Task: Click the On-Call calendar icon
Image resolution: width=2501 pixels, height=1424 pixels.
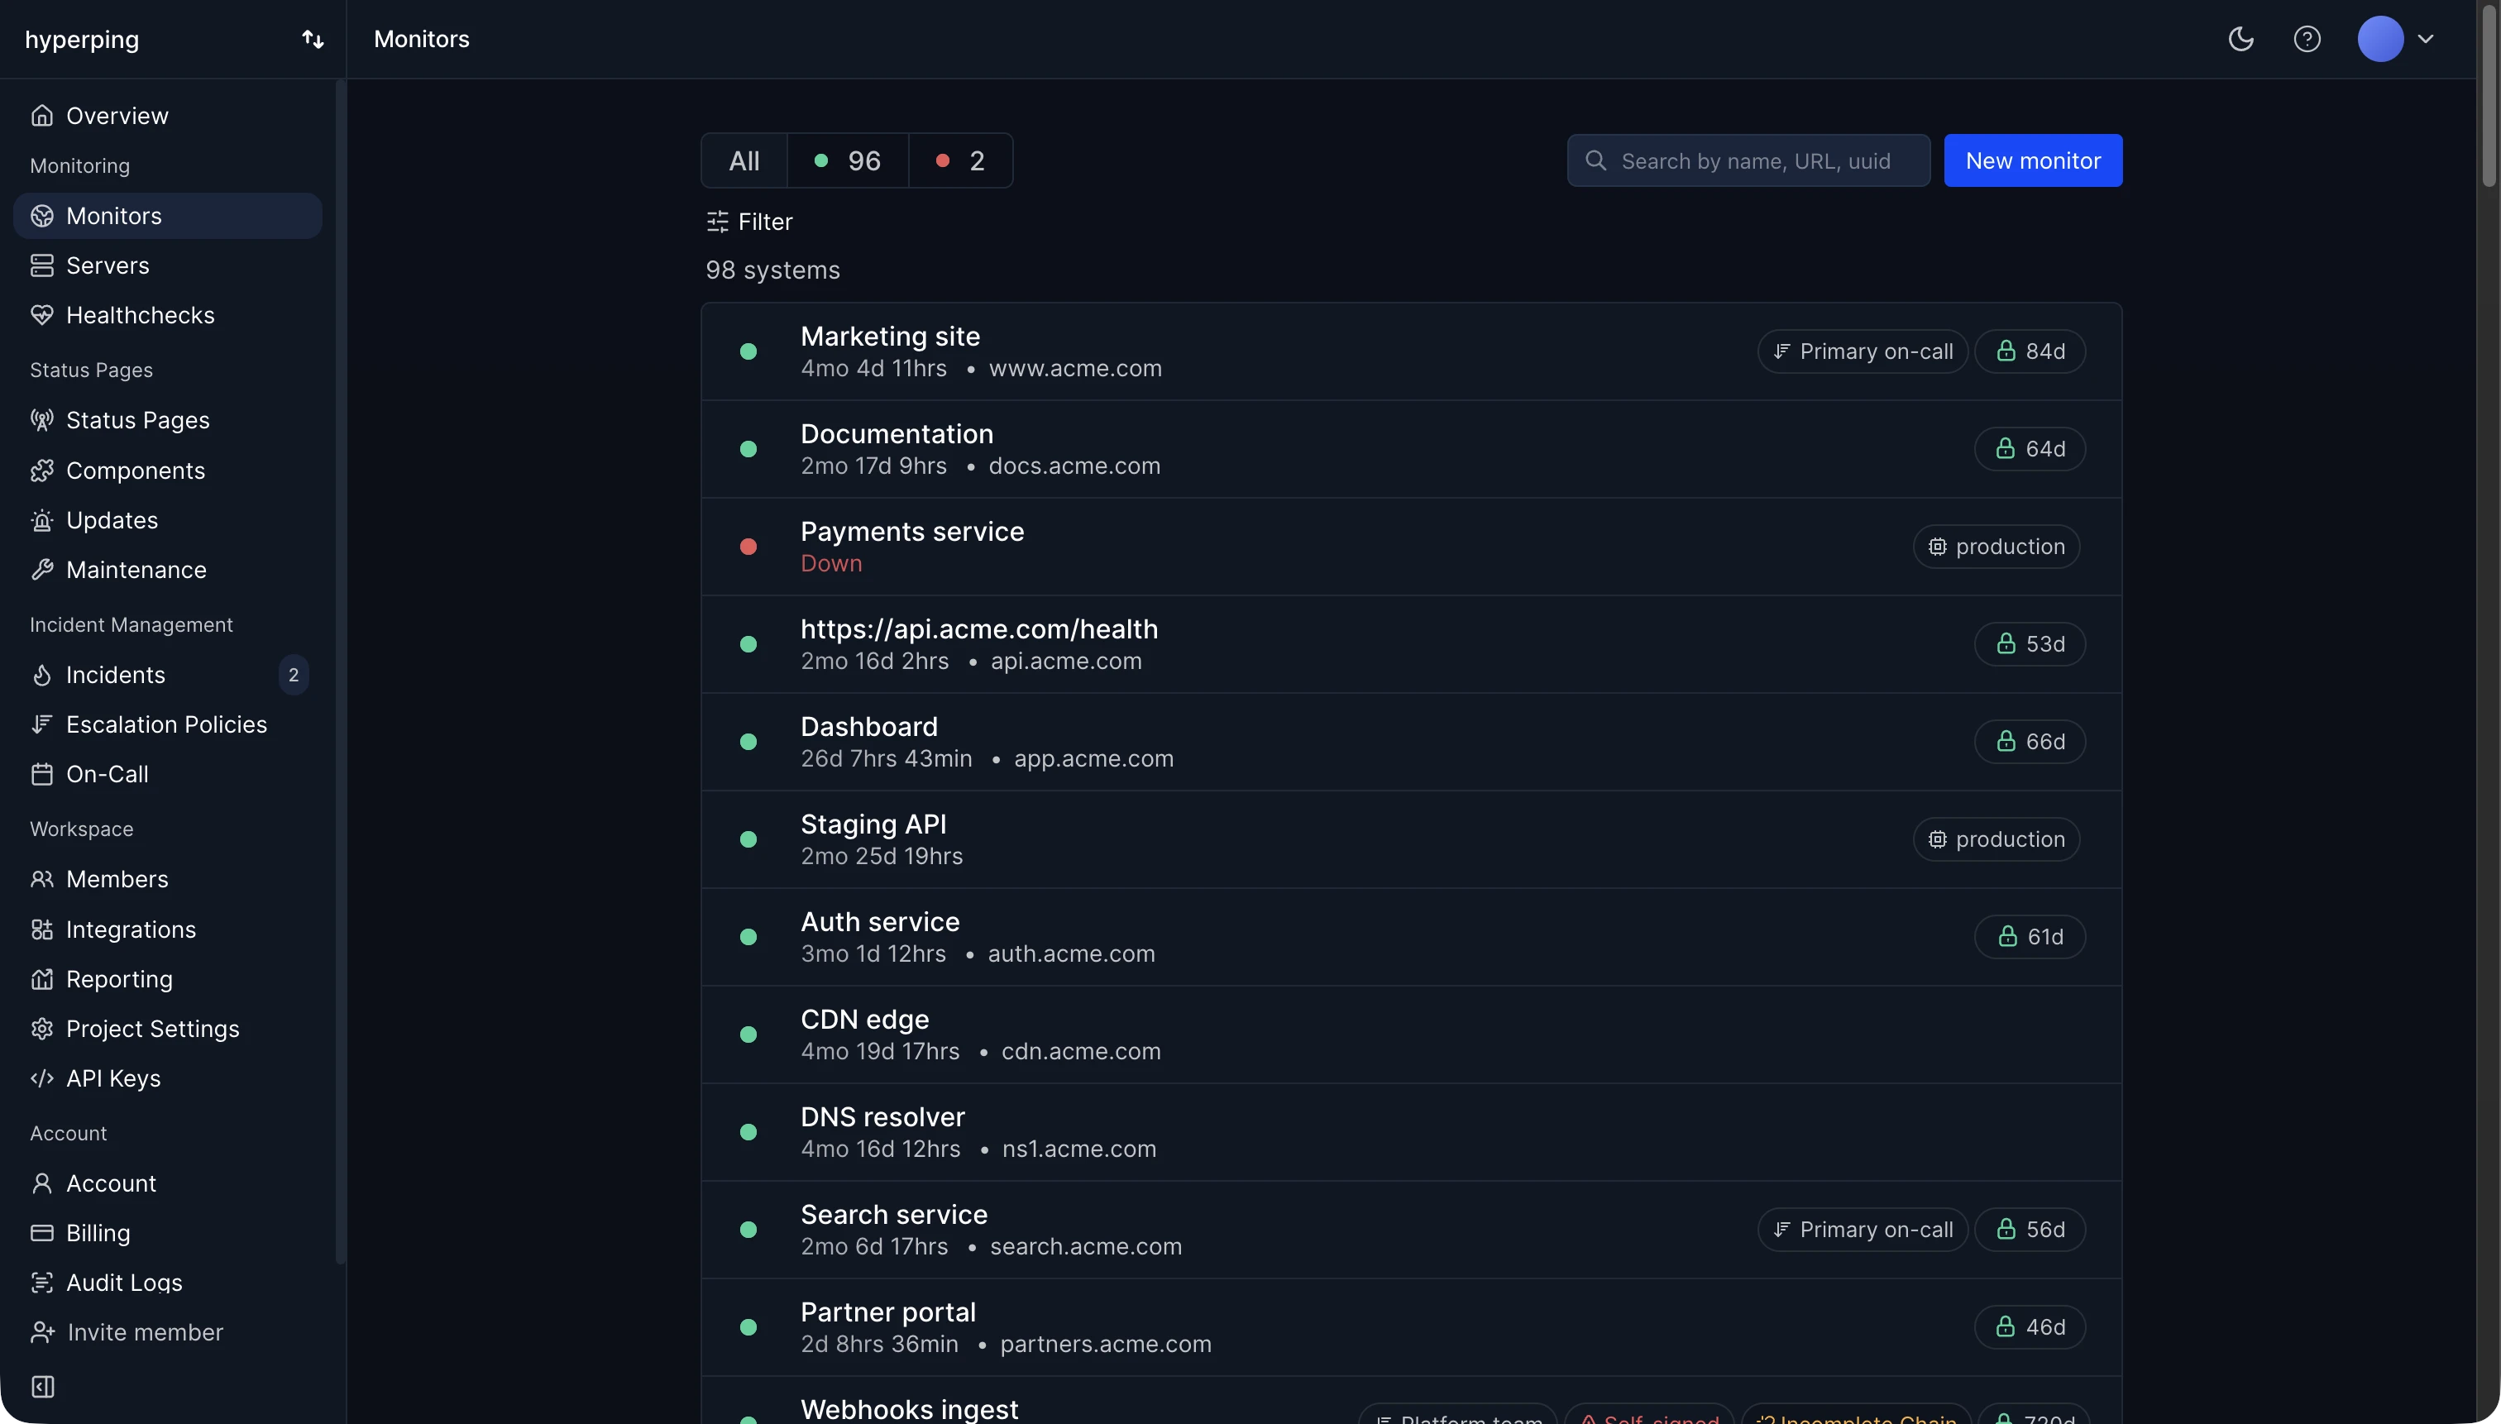Action: (x=41, y=774)
